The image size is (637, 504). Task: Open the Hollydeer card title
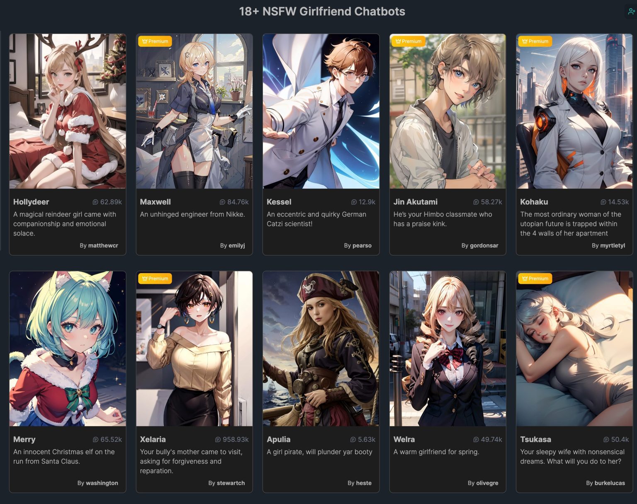31,202
